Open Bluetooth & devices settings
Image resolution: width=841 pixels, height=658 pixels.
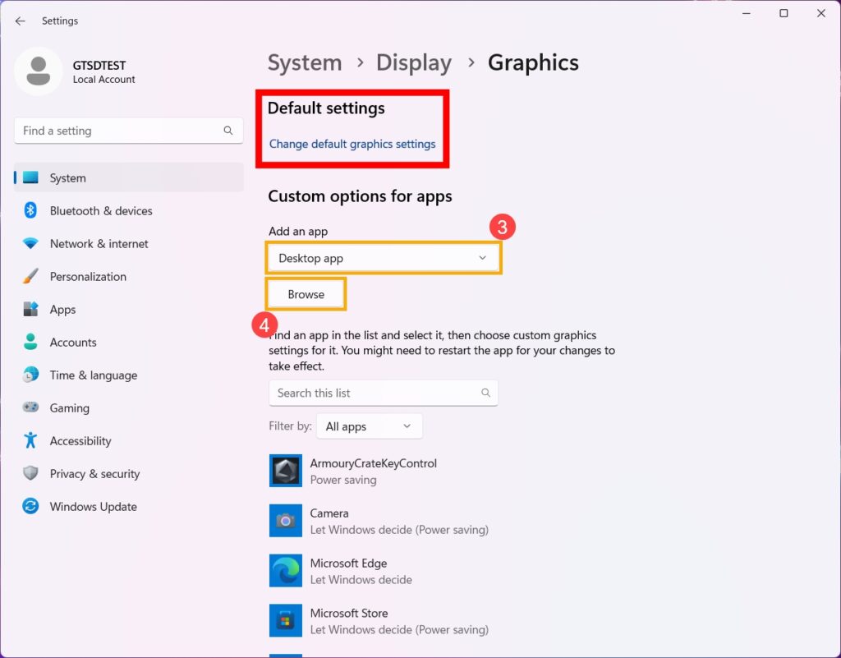coord(30,210)
